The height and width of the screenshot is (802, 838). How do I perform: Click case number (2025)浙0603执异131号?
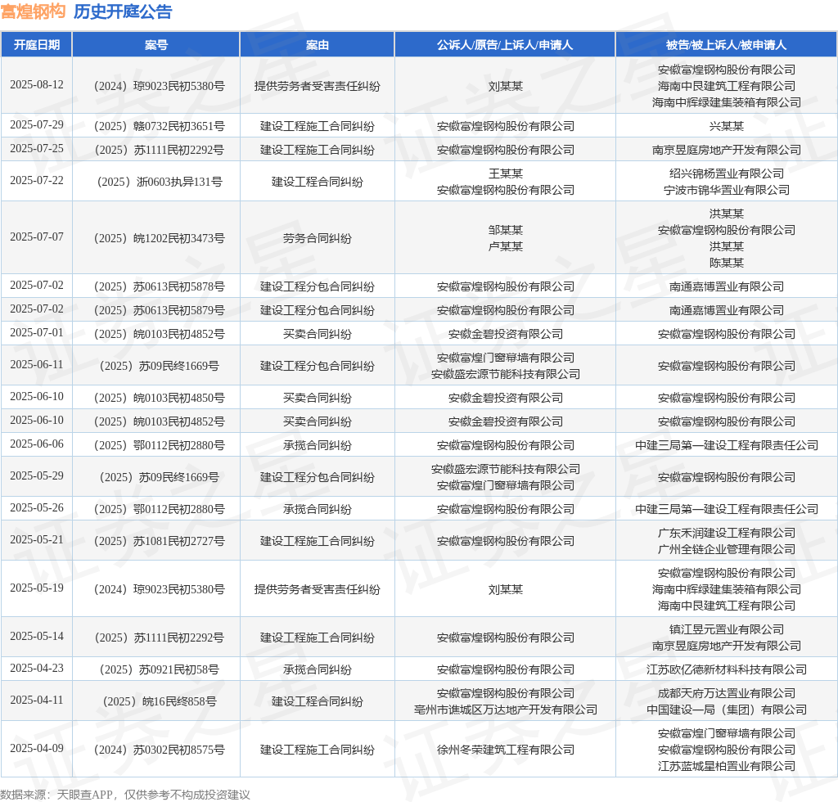pyautogui.click(x=160, y=182)
